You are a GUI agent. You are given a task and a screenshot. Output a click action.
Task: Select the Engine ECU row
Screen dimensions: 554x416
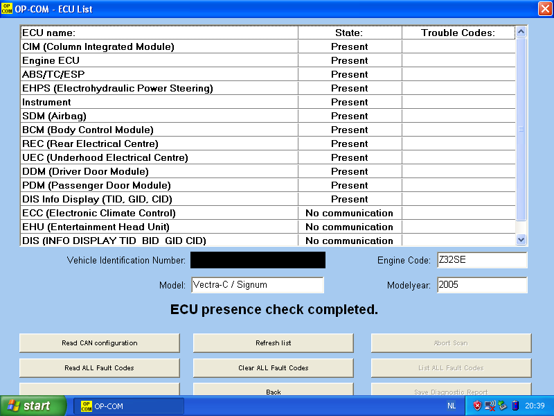pyautogui.click(x=268, y=60)
